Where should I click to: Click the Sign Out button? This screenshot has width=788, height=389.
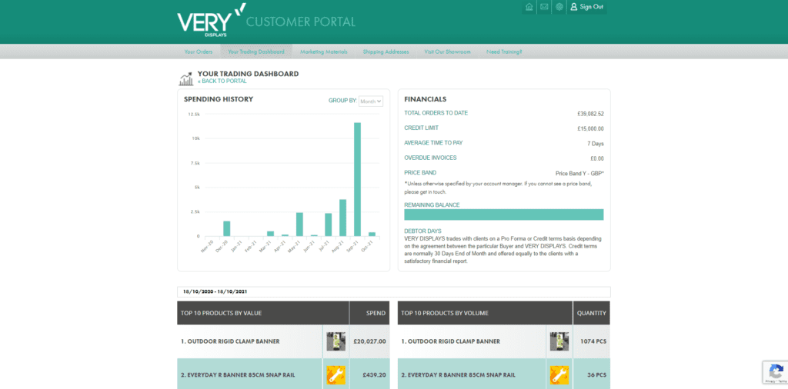pyautogui.click(x=587, y=7)
